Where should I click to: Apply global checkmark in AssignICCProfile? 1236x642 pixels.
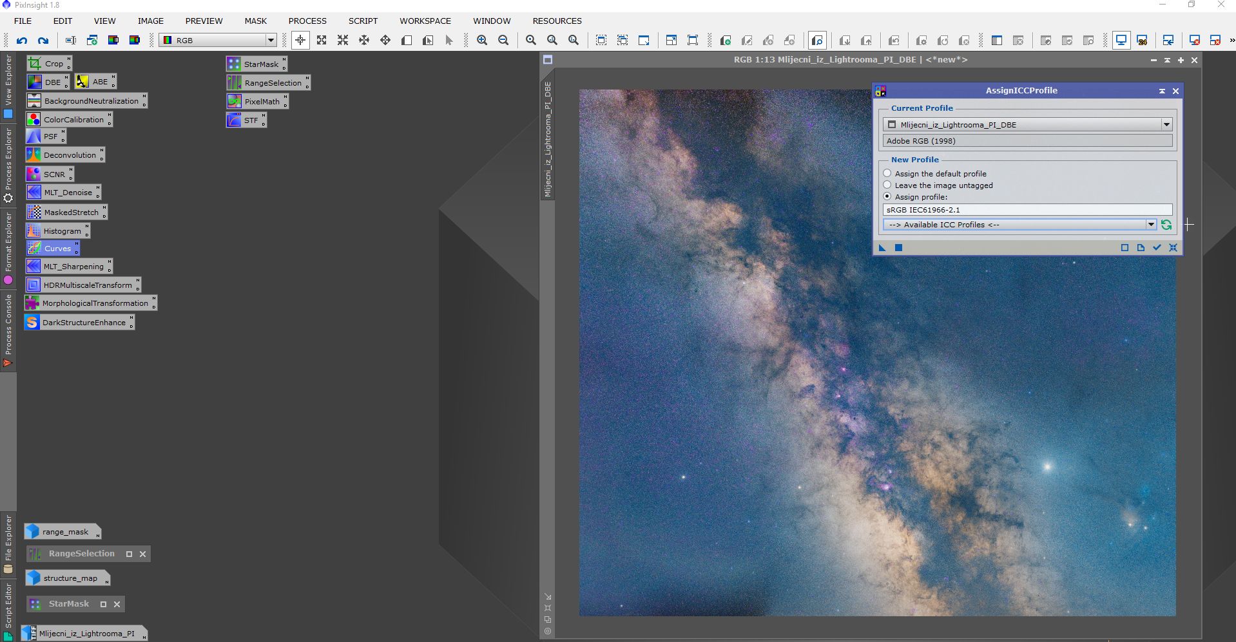pos(1157,248)
